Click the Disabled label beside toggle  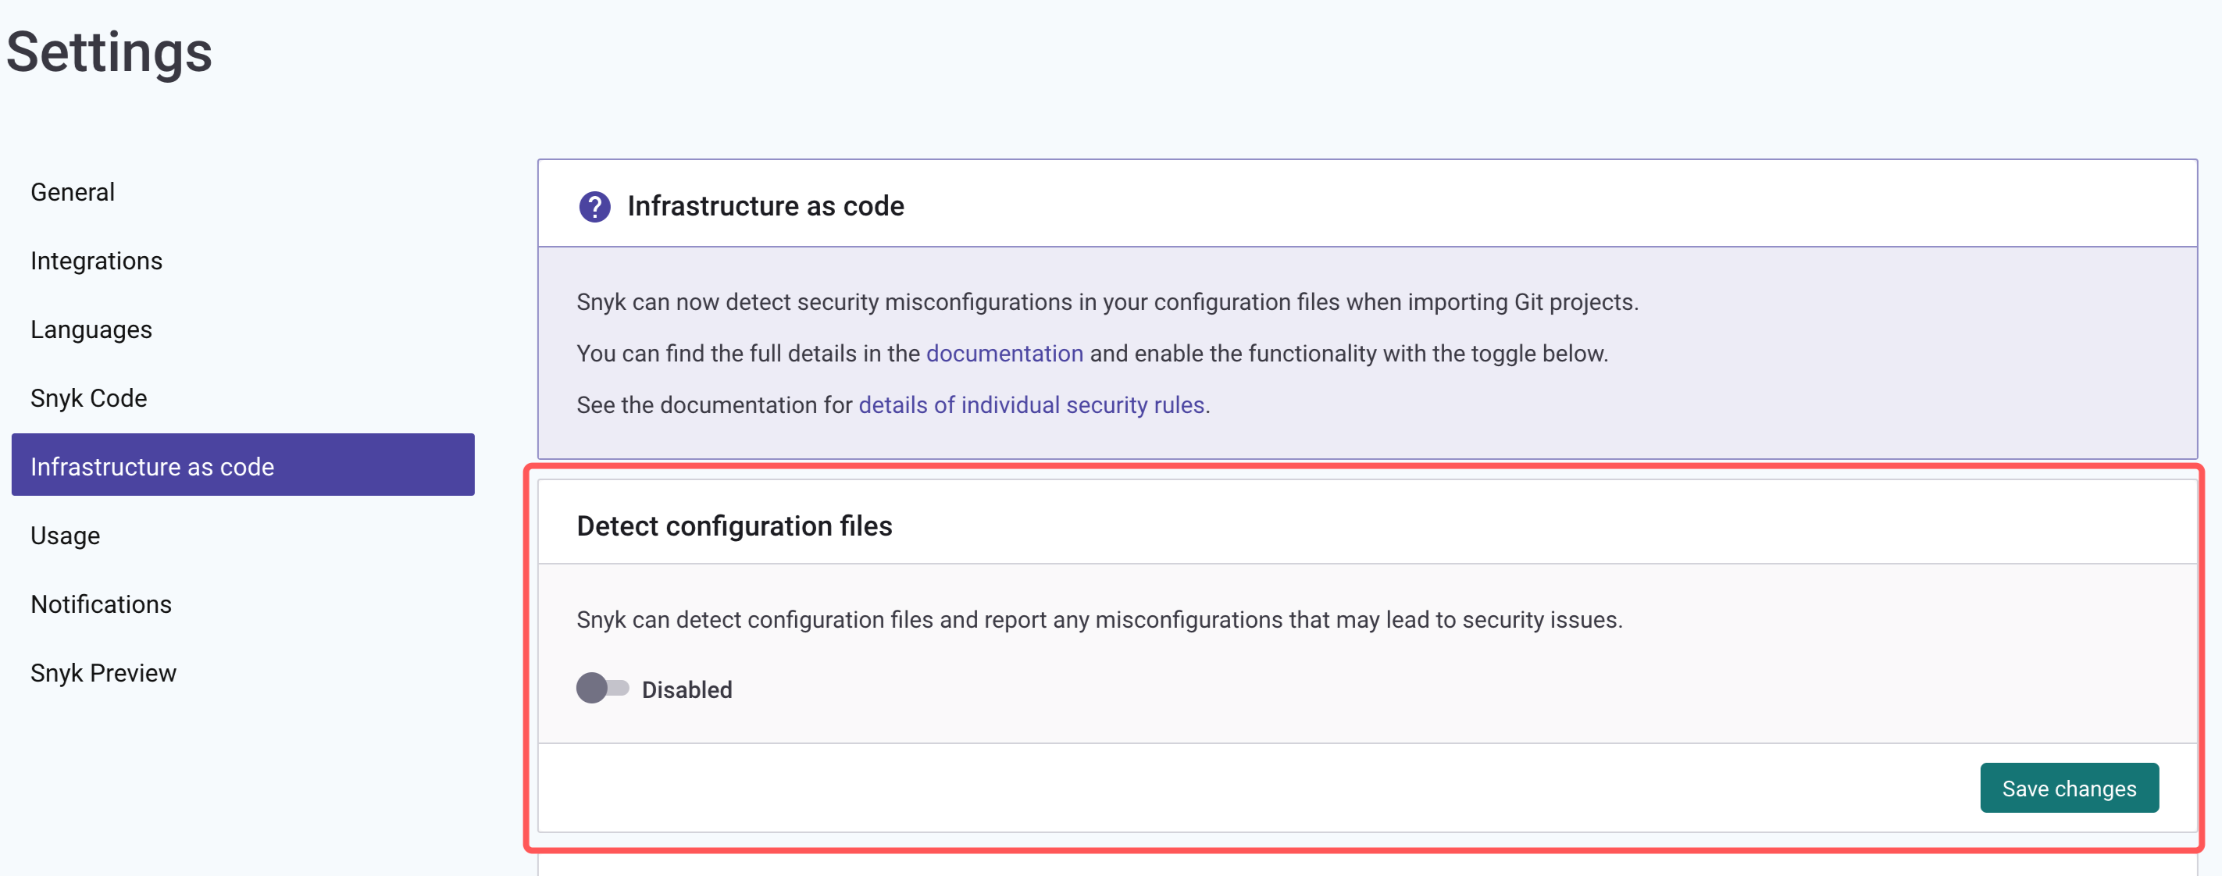[x=687, y=689]
